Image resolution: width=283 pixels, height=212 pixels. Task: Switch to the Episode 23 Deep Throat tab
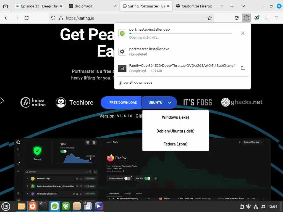39,6
